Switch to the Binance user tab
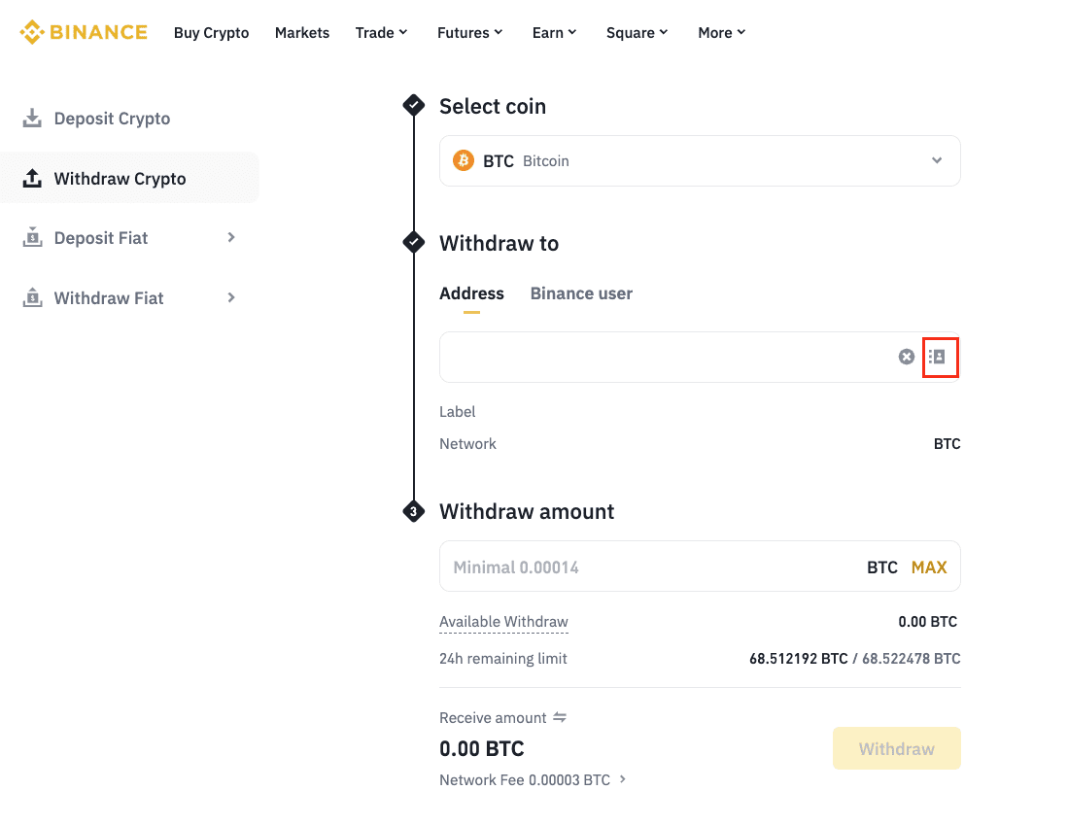This screenshot has height=825, width=1068. click(581, 293)
